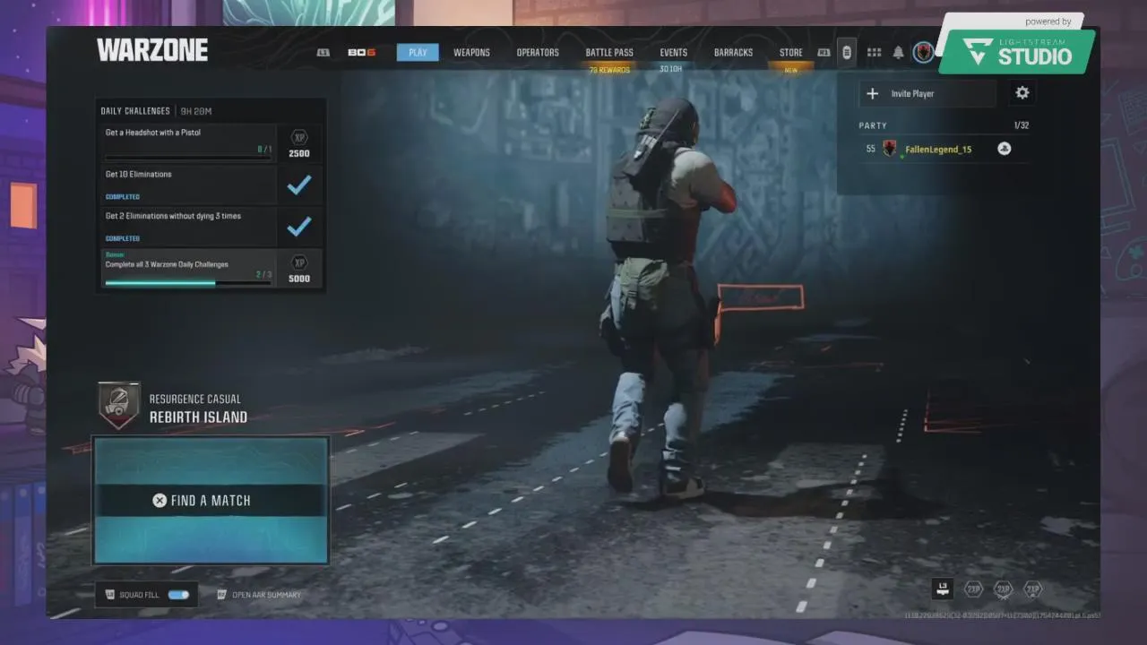The height and width of the screenshot is (645, 1147).
Task: Switch to the Barracks tab
Action: [733, 53]
